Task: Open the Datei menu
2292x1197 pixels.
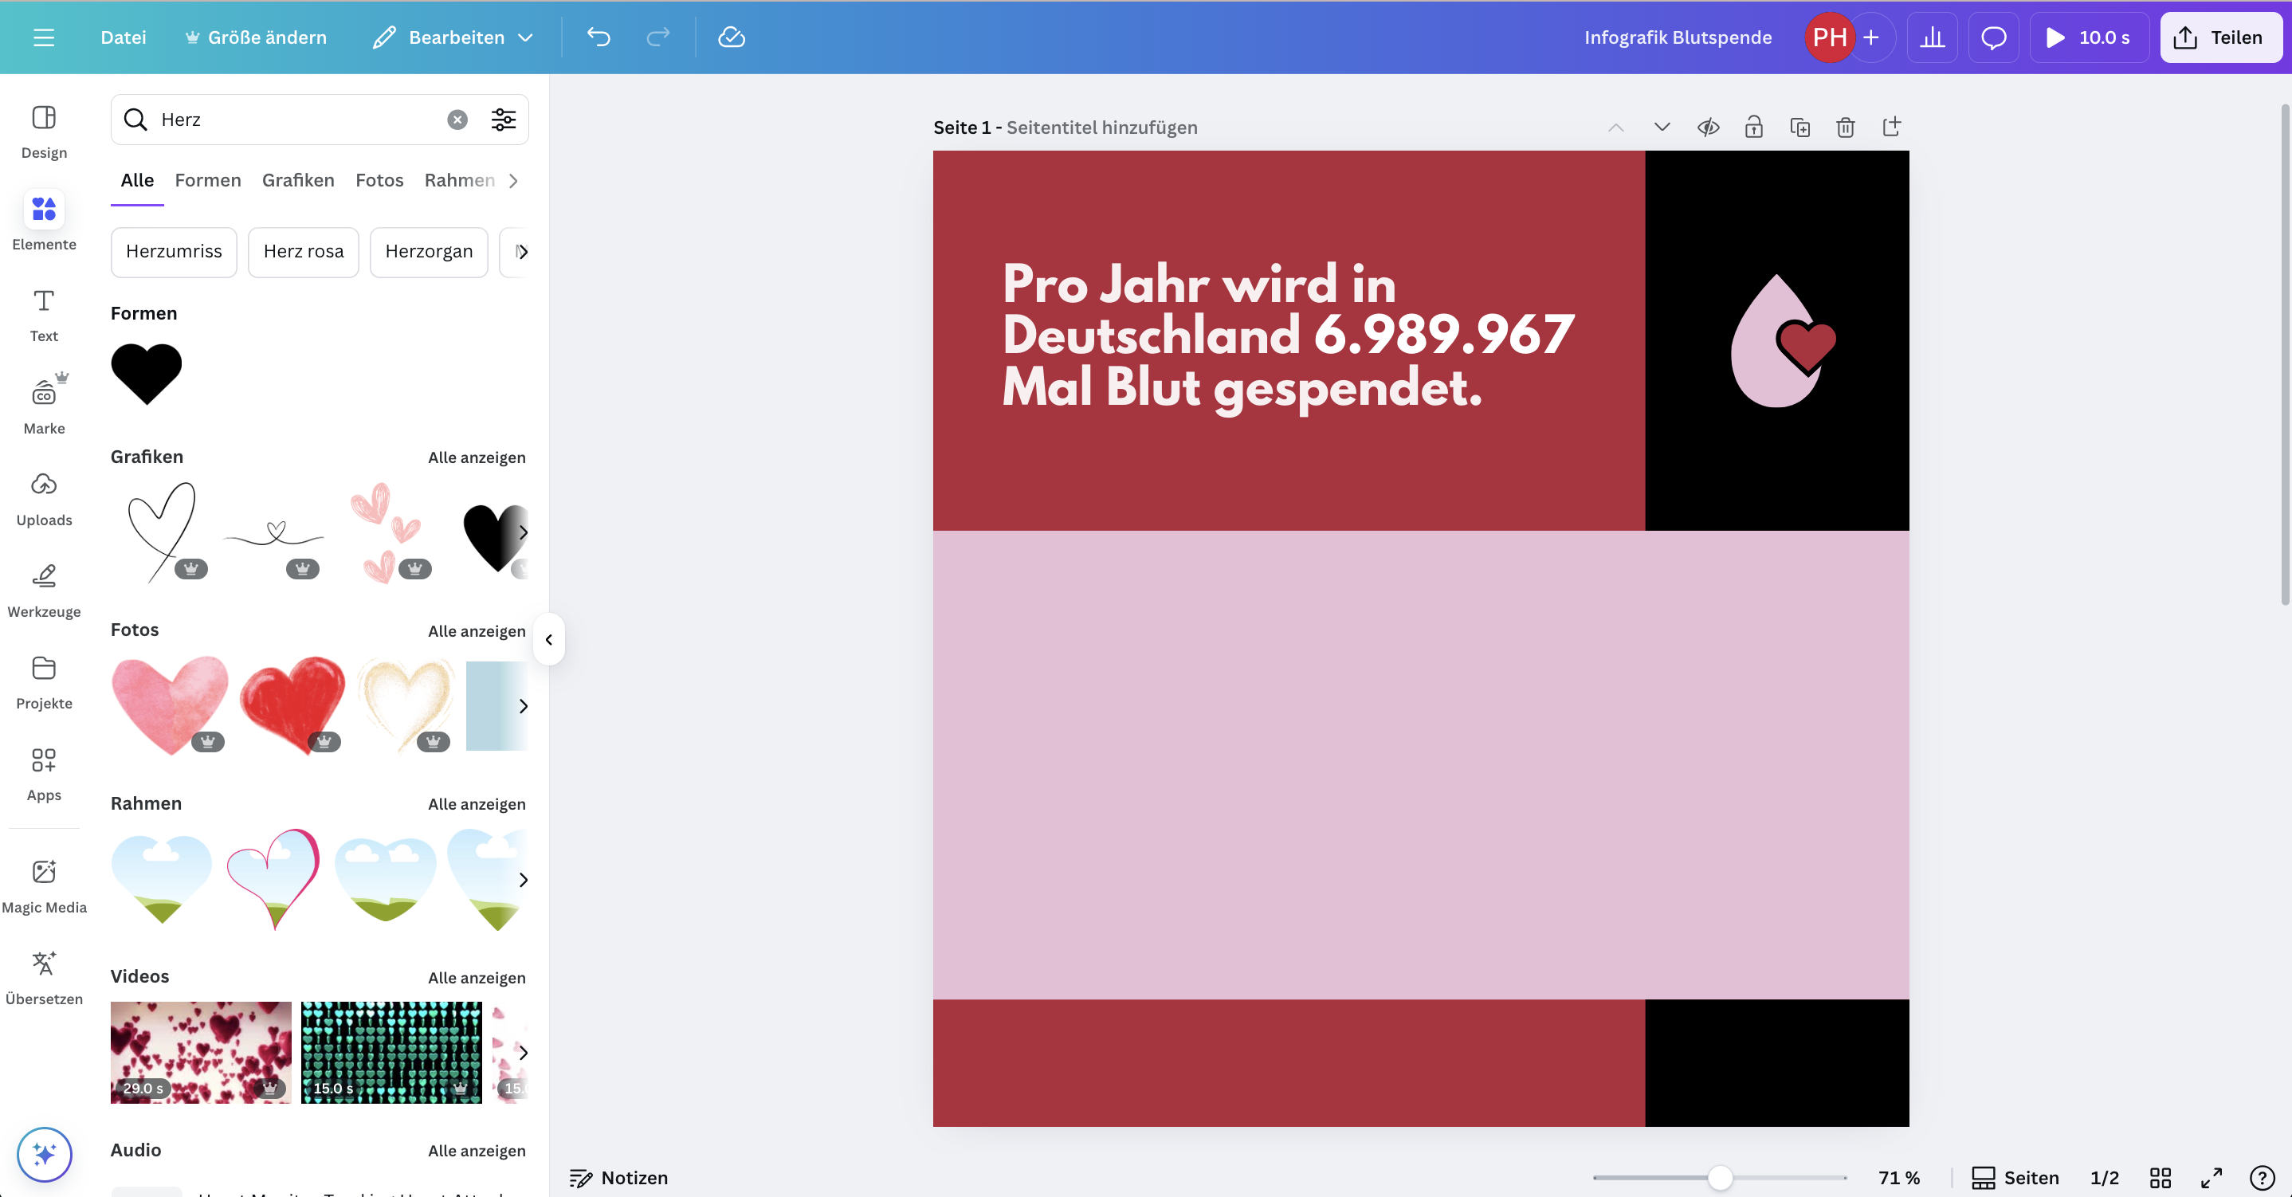Action: point(123,37)
